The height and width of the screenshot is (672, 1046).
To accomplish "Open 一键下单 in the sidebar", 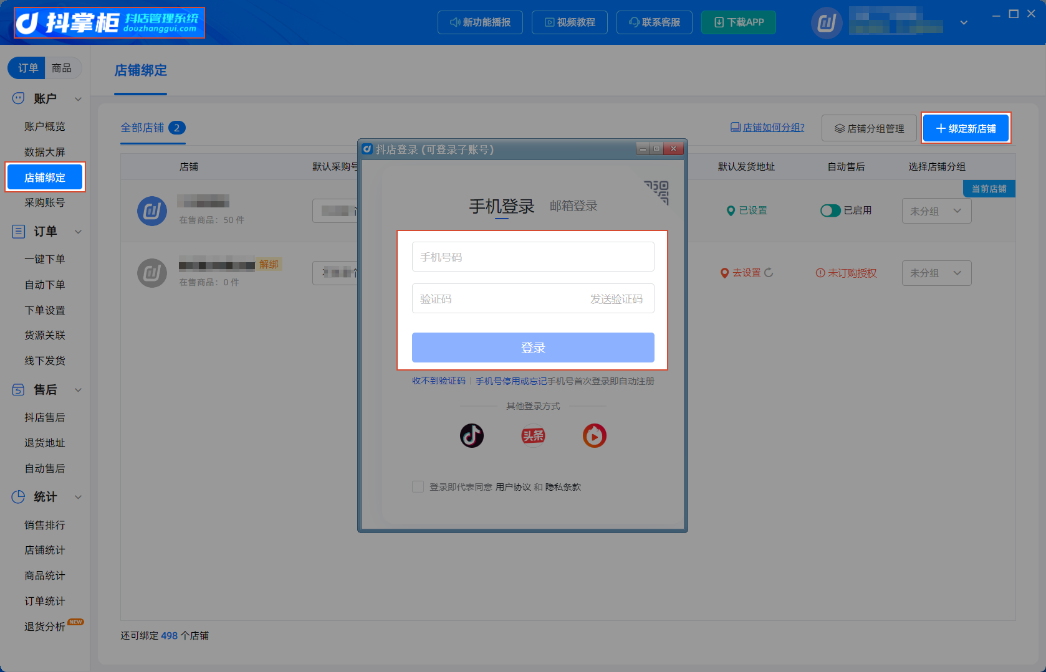I will click(45, 259).
